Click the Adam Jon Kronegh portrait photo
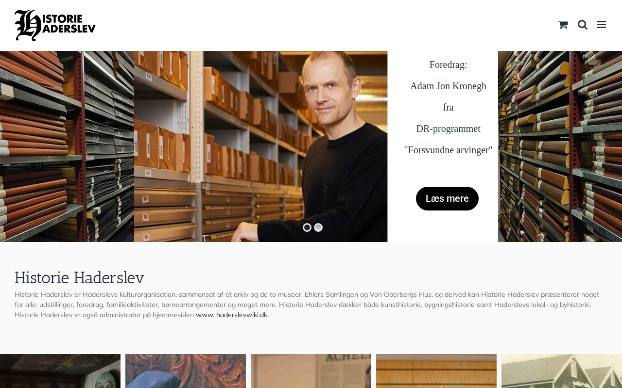The image size is (622, 388). pos(261,146)
